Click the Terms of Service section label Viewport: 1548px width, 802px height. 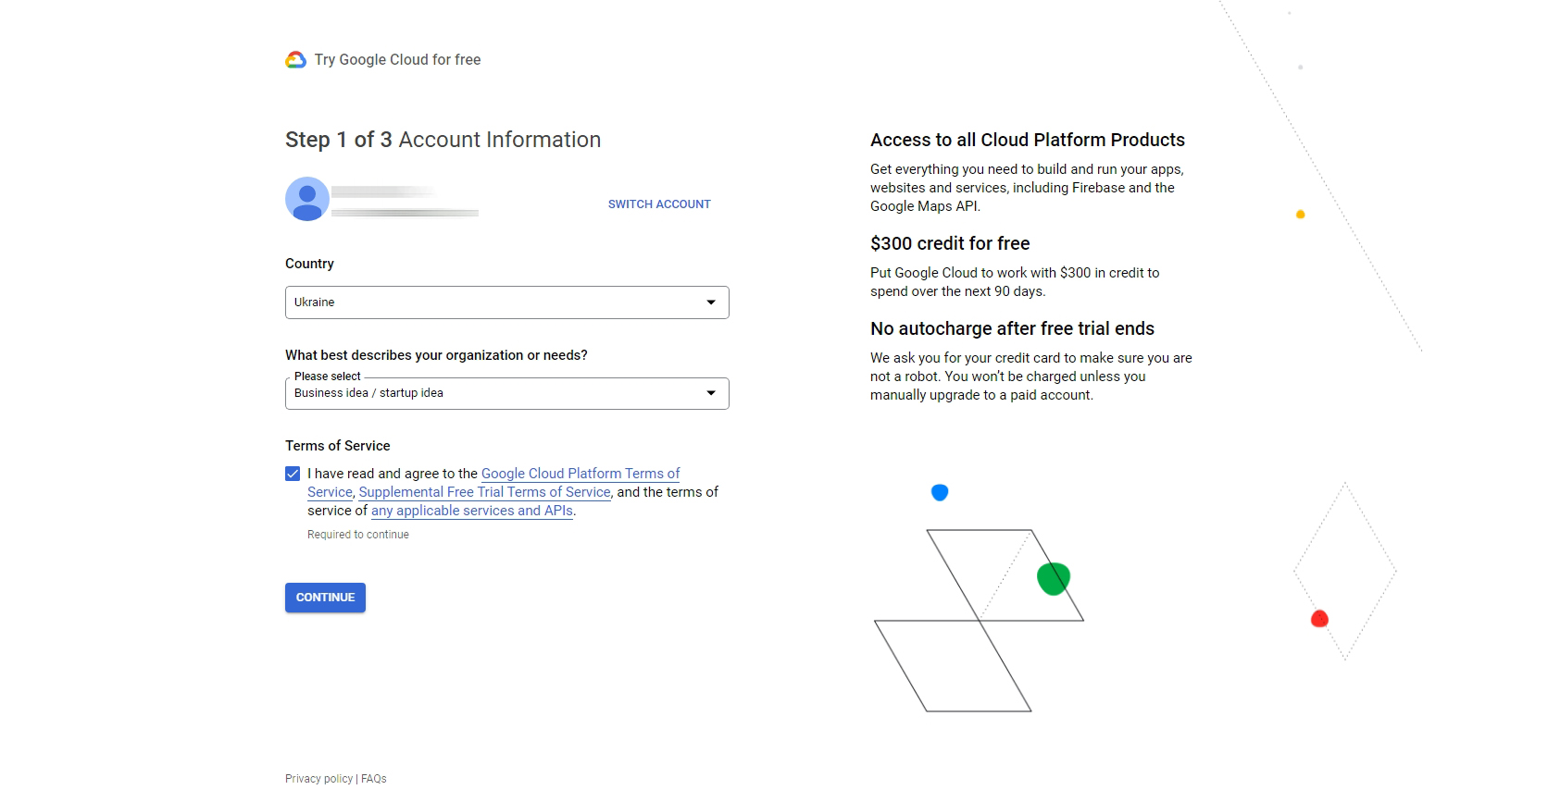pos(338,446)
